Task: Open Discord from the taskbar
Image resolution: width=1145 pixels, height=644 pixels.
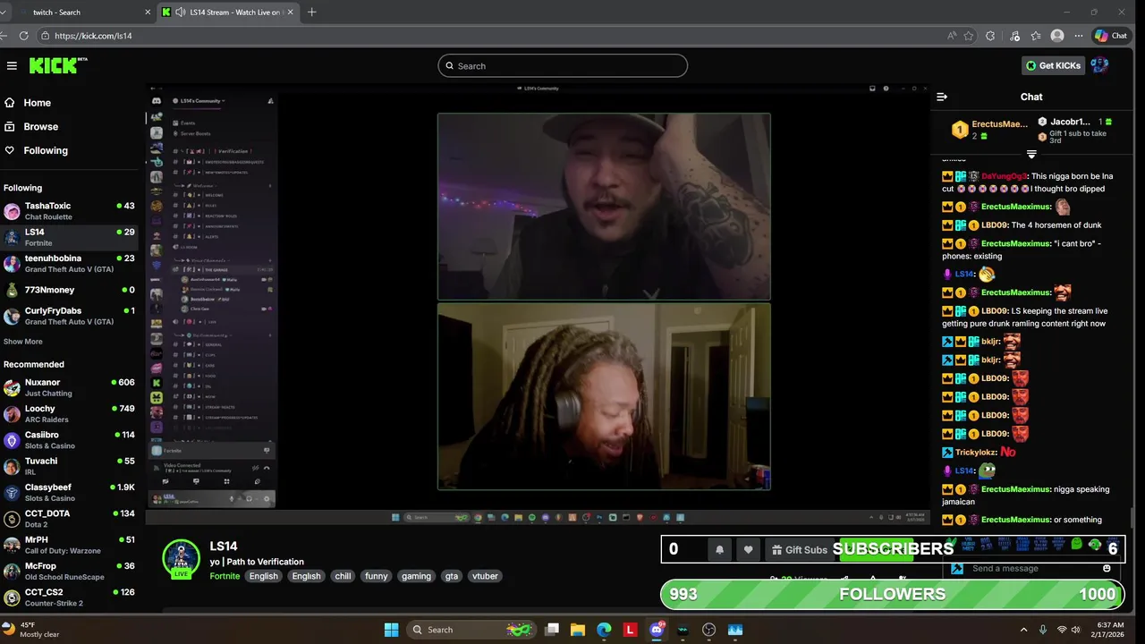Action: (x=657, y=630)
